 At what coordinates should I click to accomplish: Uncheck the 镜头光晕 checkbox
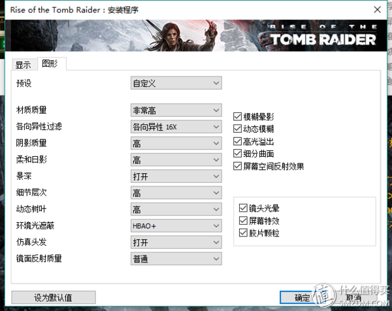click(243, 208)
